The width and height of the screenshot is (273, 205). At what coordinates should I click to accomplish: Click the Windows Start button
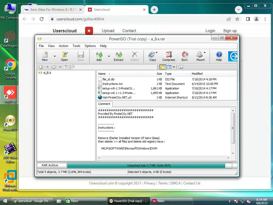tap(5, 201)
